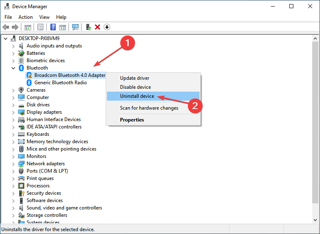Image resolution: width=320 pixels, height=234 pixels.
Task: Open the View menu
Action: click(44, 17)
